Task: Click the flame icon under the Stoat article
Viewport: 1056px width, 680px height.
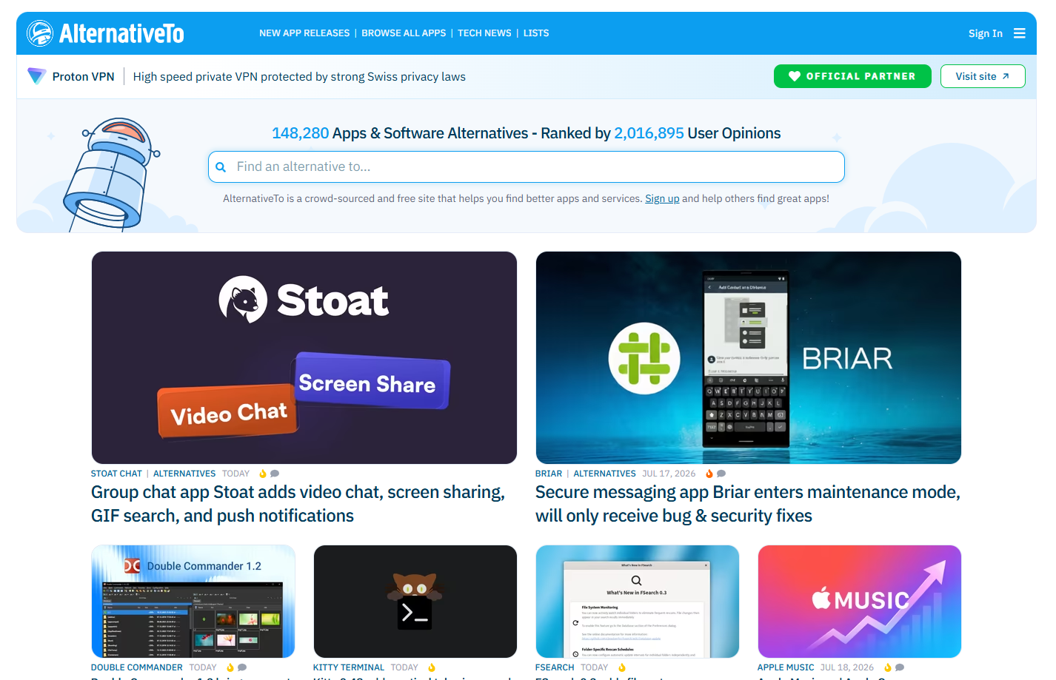Action: click(263, 474)
